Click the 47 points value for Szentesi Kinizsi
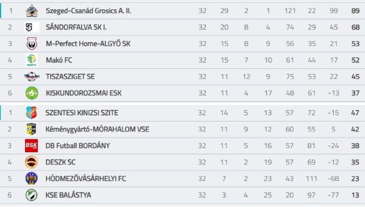The width and height of the screenshot is (365, 207). (355, 113)
